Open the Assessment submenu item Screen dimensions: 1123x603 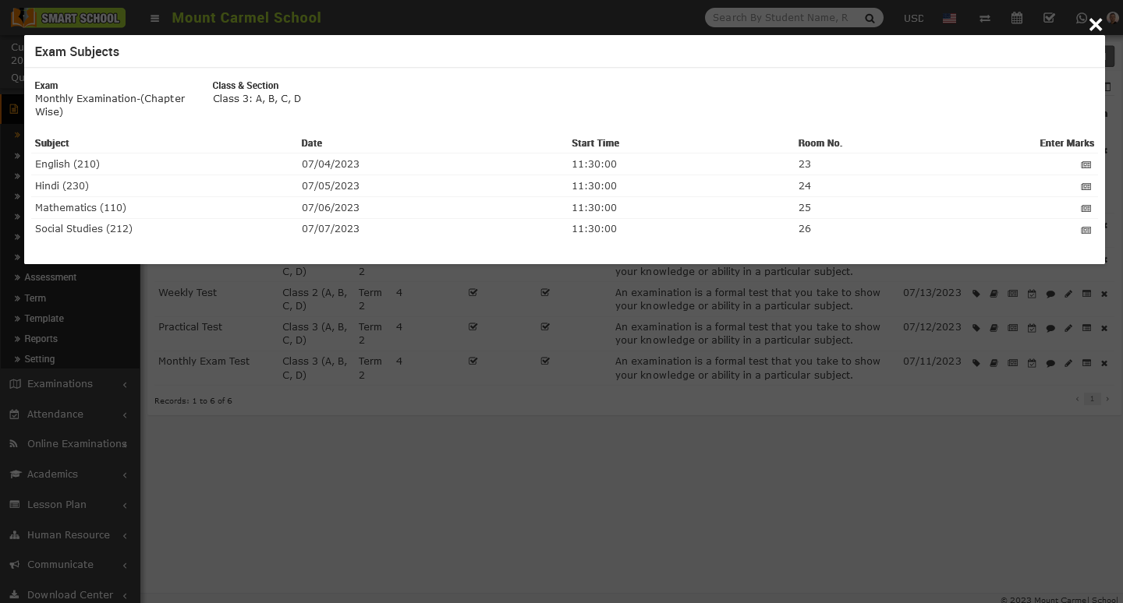pyautogui.click(x=50, y=277)
